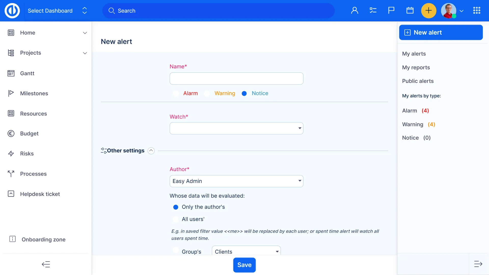Go to Helpdesk ticket in sidebar
Image resolution: width=489 pixels, height=275 pixels.
pos(40,194)
